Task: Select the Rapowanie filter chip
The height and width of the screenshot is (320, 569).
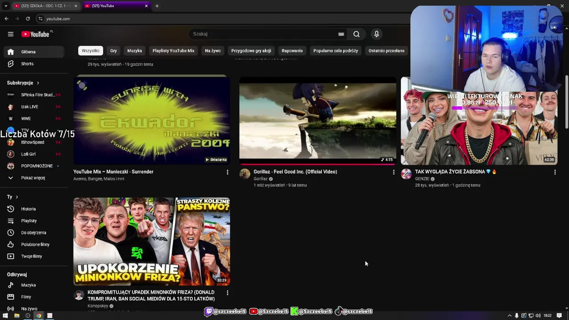Action: coord(292,51)
